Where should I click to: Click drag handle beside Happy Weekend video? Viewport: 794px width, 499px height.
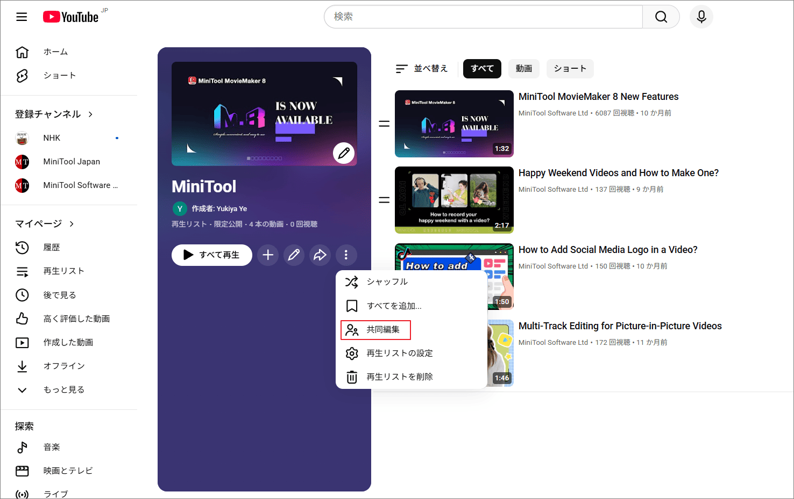[384, 200]
